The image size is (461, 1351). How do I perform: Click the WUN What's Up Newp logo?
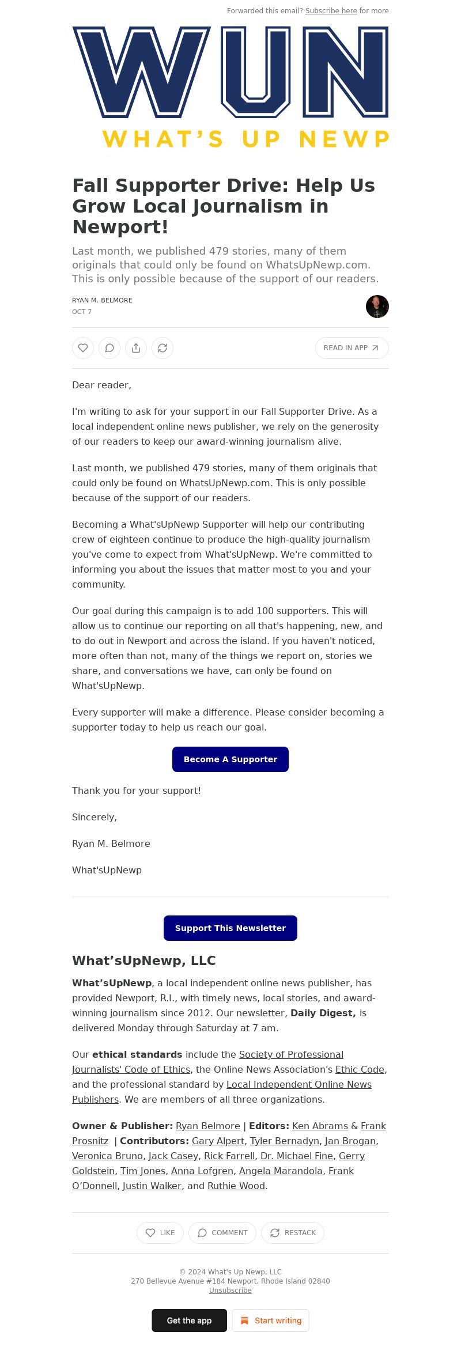[x=231, y=87]
